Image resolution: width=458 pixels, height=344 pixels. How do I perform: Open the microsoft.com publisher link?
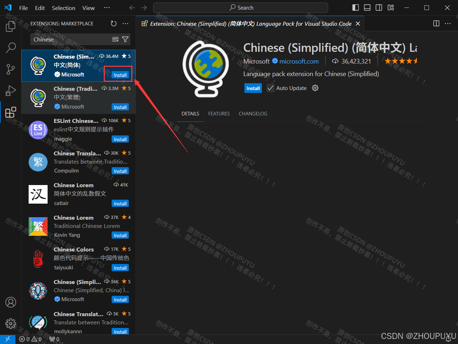tap(299, 61)
